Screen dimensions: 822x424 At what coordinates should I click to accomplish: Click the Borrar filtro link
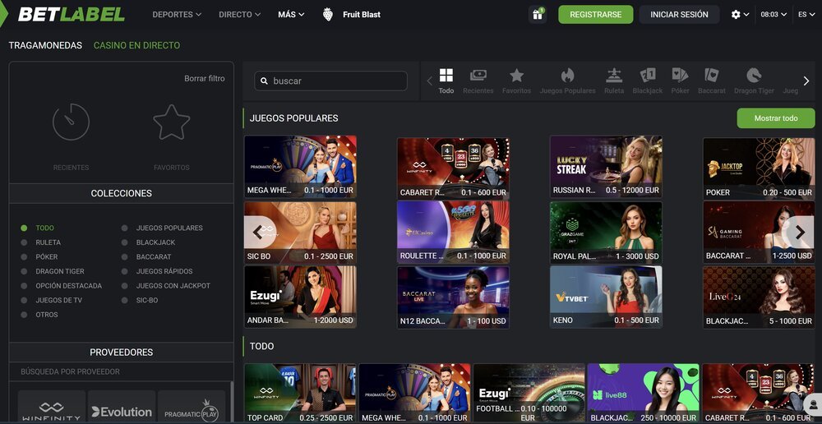(205, 79)
